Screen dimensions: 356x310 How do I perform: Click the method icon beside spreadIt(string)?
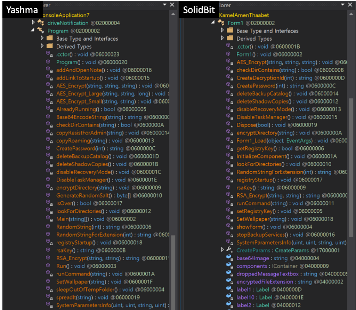(x=49, y=297)
